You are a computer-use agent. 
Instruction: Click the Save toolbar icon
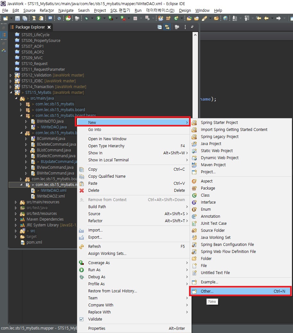click(17, 19)
